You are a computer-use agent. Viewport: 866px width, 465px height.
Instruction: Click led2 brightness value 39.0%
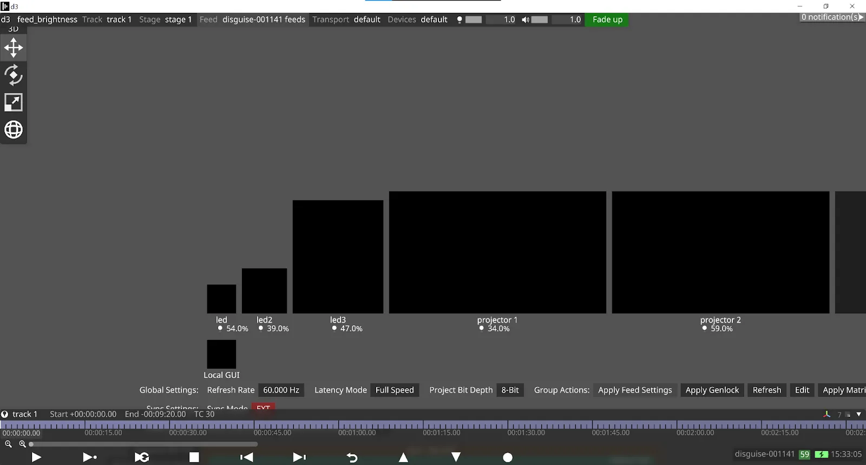(x=278, y=329)
